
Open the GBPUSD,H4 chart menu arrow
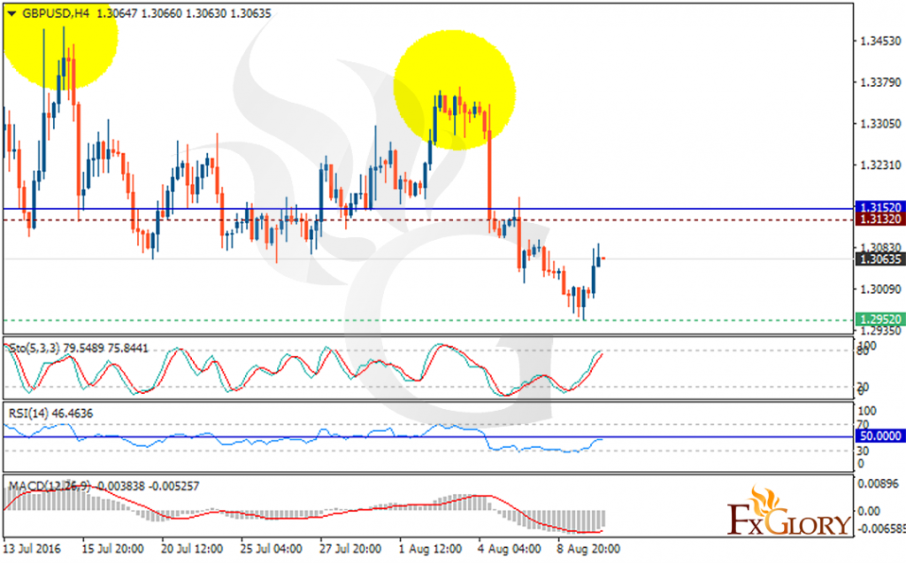[12, 14]
